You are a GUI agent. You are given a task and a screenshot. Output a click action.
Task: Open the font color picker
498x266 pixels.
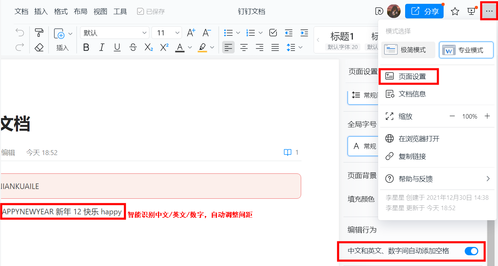coord(180,48)
